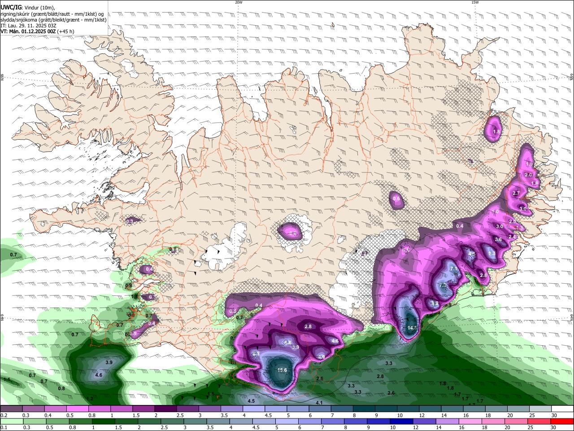
Task: Click the white swatch ending the upper legend
Action: coord(562,409)
